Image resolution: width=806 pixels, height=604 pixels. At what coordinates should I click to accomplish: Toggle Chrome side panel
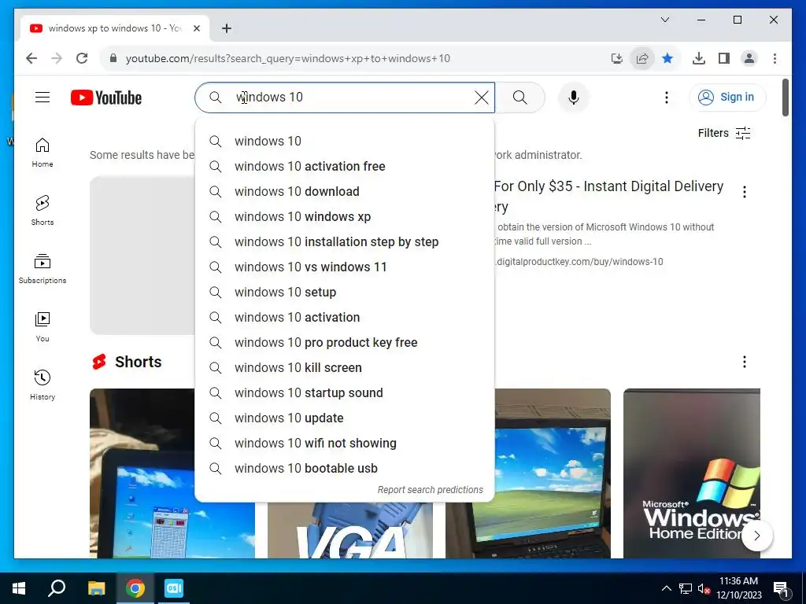(724, 58)
